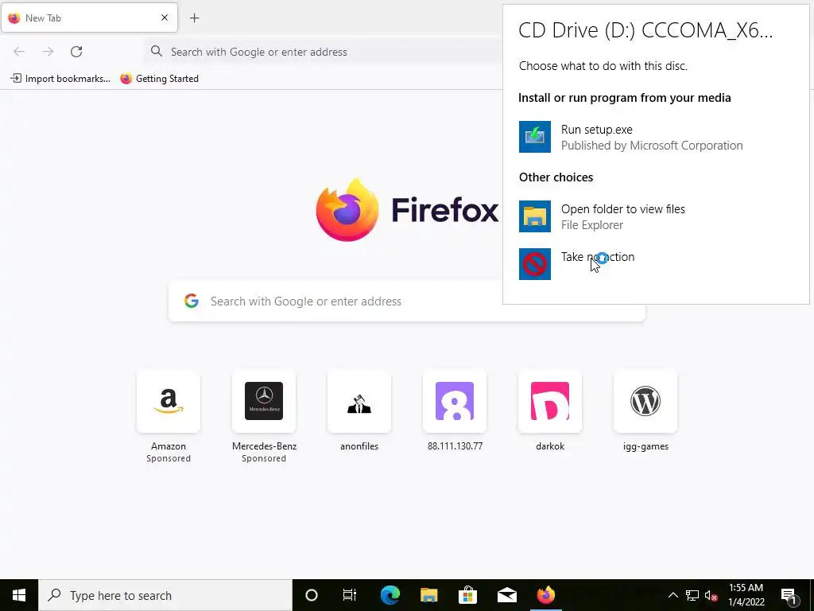814x611 pixels.
Task: Click the network icon in system tray
Action: pos(692,595)
